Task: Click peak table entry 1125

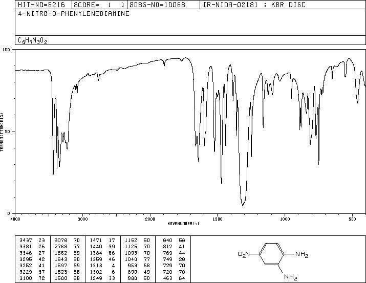Action: (x=131, y=247)
